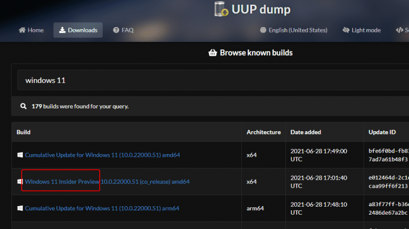Click the Light mode eye icon
409x229 pixels.
(346, 30)
